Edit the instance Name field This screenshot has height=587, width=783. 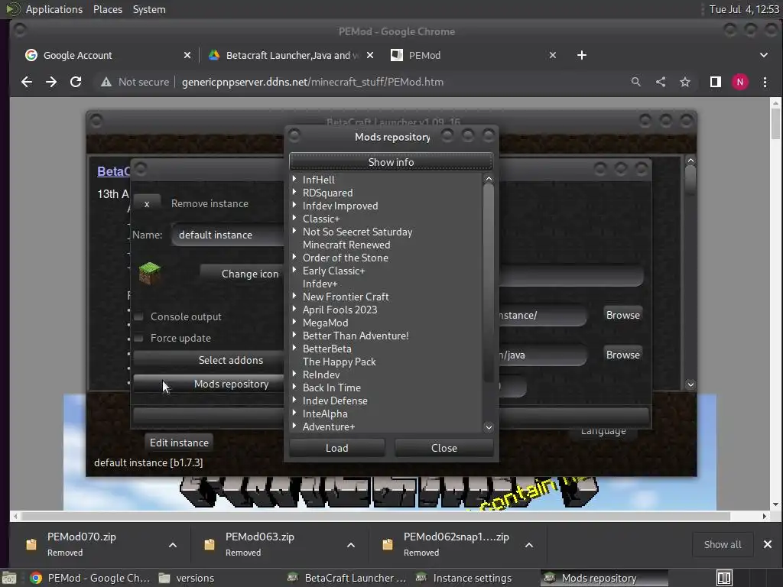227,235
